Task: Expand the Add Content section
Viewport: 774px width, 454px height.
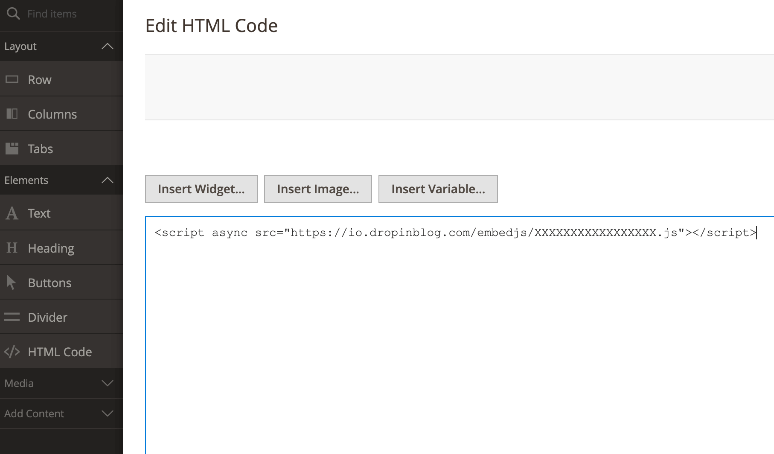Action: [108, 413]
